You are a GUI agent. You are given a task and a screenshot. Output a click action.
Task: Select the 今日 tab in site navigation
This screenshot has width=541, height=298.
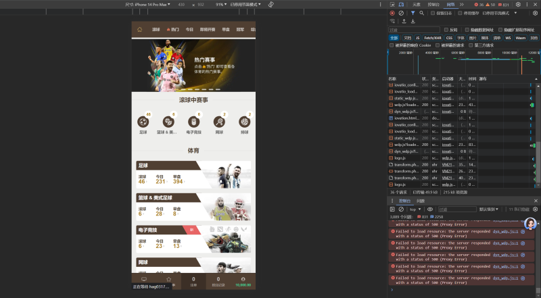tap(189, 30)
